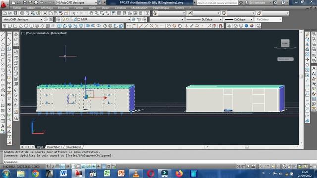
Task: Toggle the bulb on/off for MUR layer
Action: (64, 19)
